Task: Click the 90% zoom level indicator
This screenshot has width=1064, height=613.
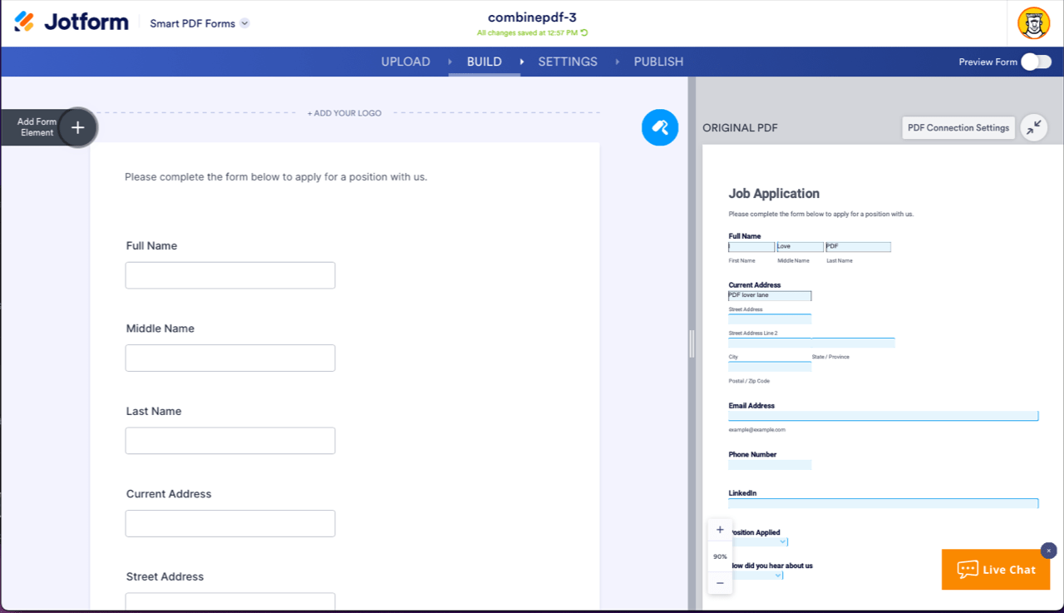Action: click(720, 556)
